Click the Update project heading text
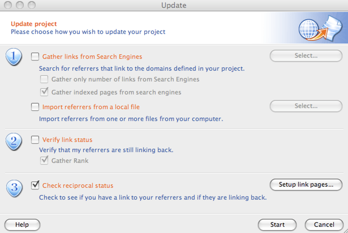Viewport: 348px width, 233px height. [x=34, y=24]
